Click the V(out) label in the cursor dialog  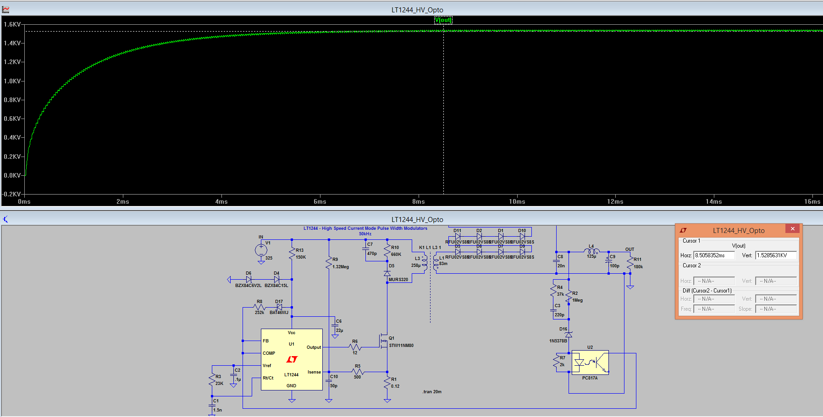click(x=739, y=246)
